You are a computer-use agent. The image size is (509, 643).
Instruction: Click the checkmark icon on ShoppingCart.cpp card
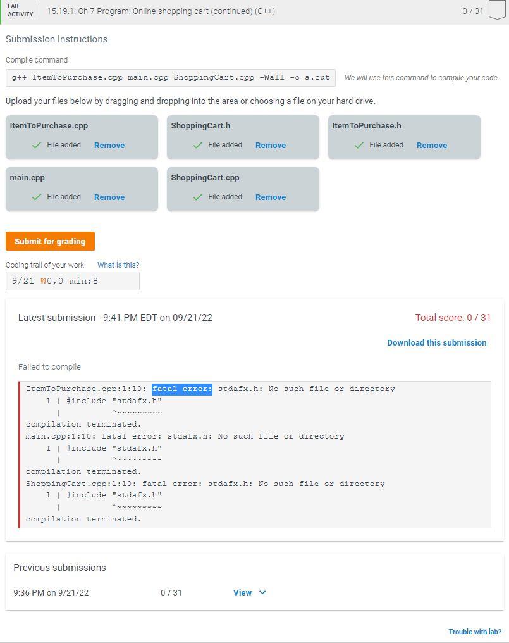[199, 197]
